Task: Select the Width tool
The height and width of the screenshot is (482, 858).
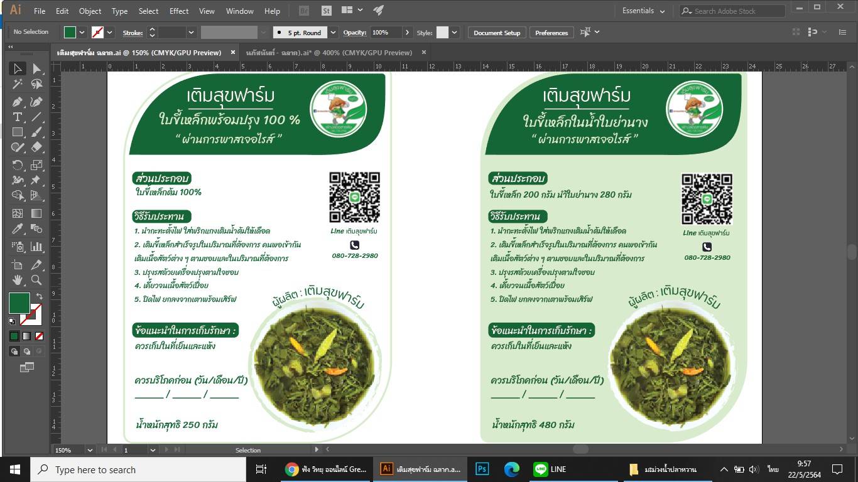Action: click(18, 180)
